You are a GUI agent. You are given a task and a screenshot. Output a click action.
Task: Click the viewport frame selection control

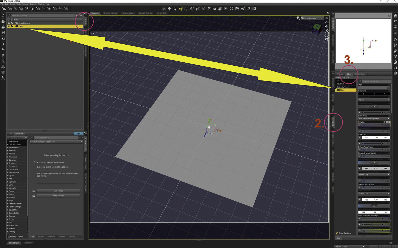click(x=327, y=35)
